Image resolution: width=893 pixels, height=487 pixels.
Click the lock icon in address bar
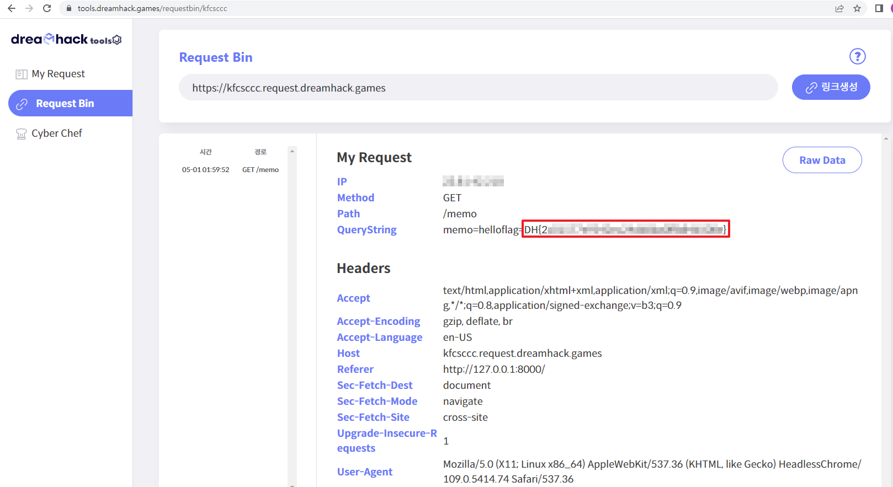coord(69,8)
